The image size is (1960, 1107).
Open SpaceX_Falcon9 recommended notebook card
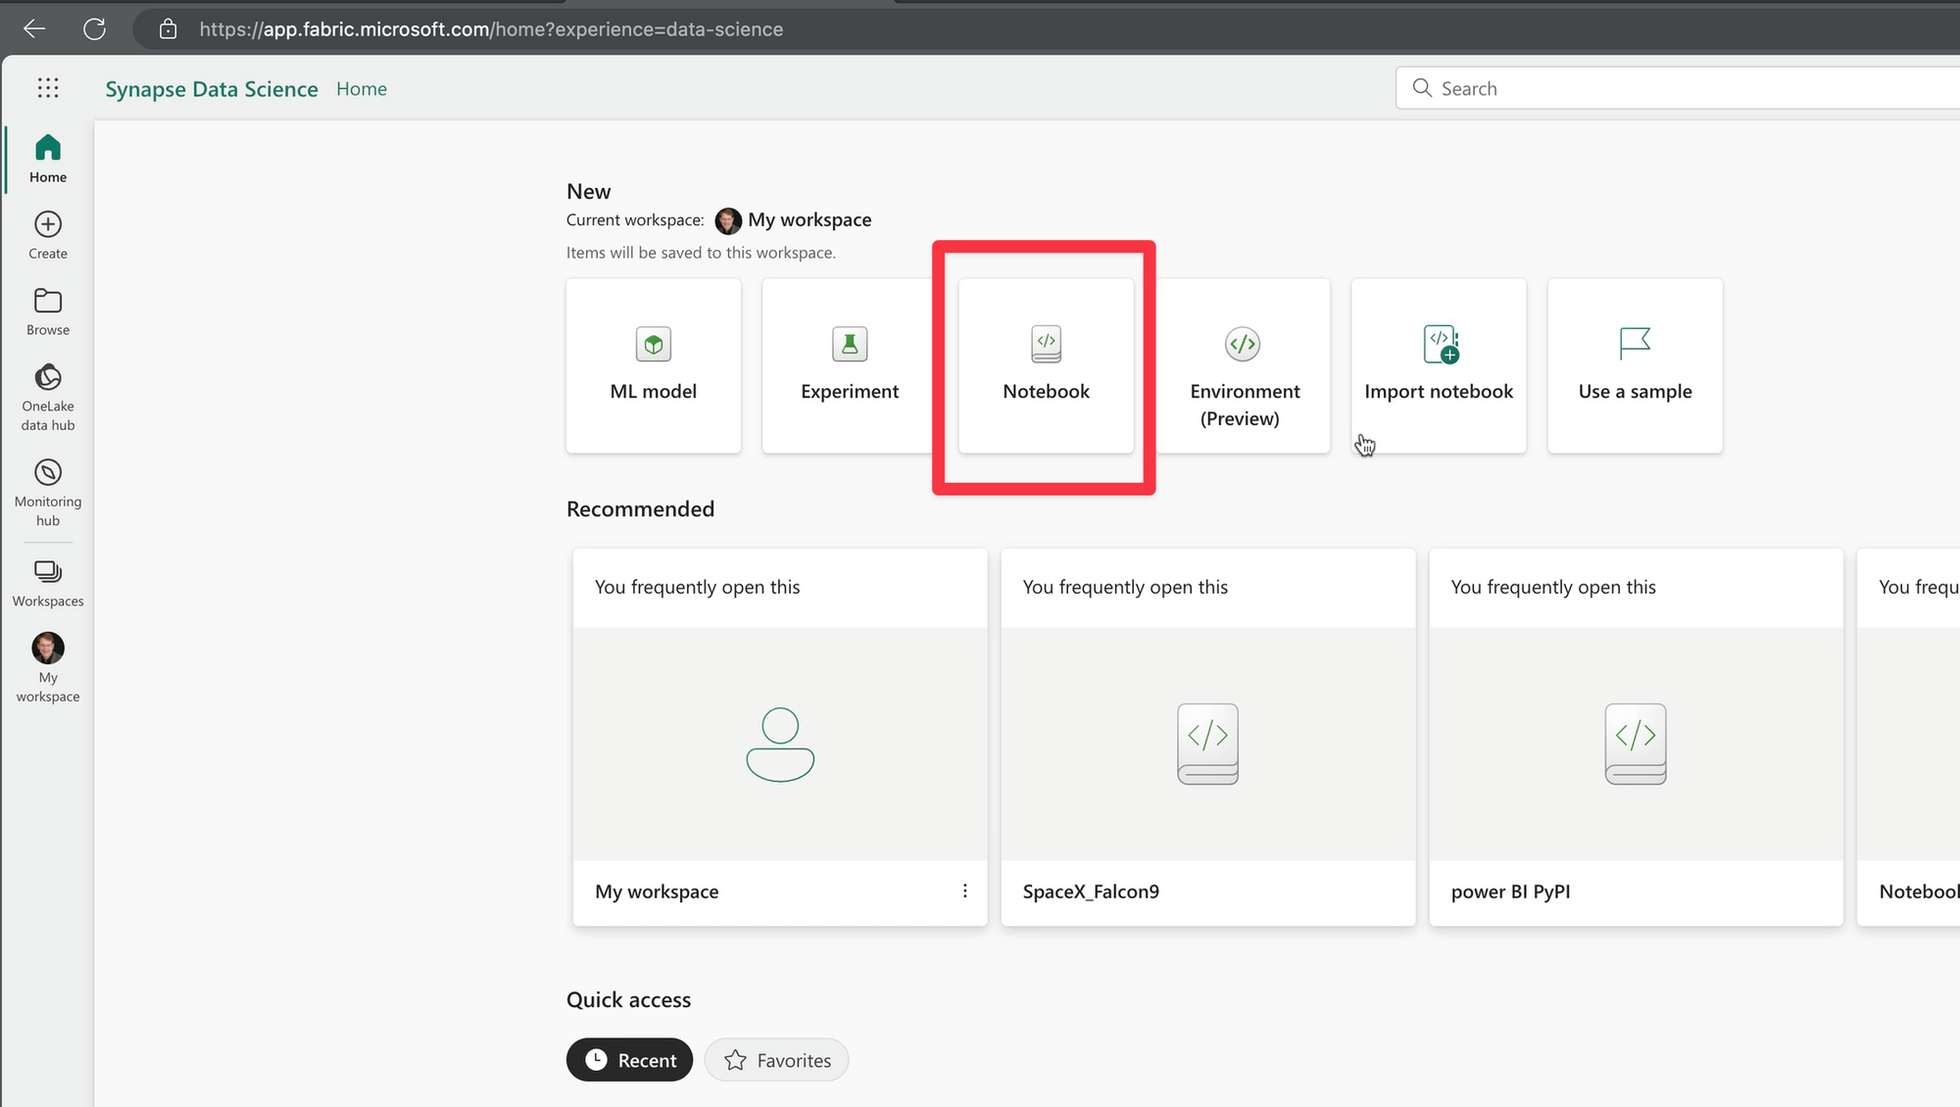[x=1207, y=737]
